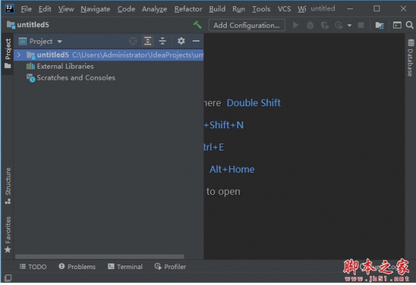Click the Debug bug icon
Viewport: 416px width, 285px height.
pos(310,25)
